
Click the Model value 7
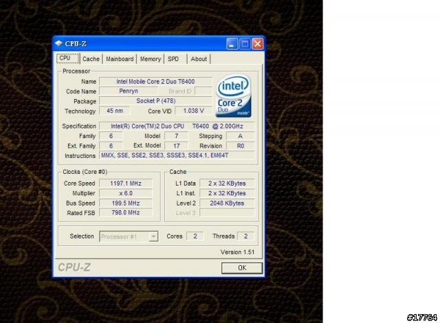pos(176,136)
